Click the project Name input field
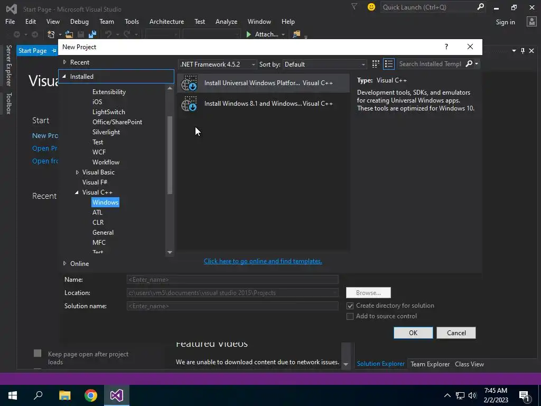This screenshot has width=541, height=406. [x=232, y=280]
